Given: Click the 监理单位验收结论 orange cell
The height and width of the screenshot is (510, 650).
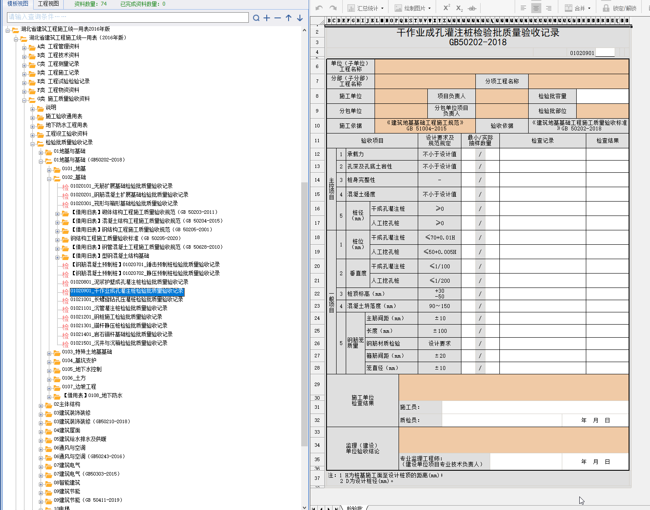Looking at the screenshot, I should (514, 440).
